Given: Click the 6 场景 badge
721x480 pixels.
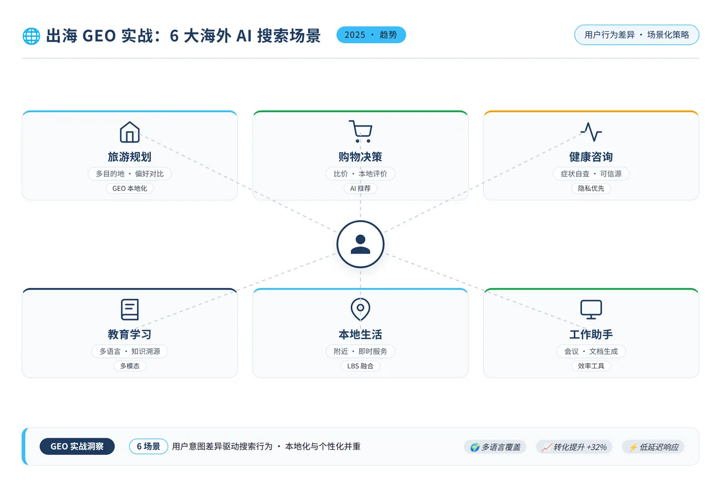Looking at the screenshot, I should click(148, 447).
